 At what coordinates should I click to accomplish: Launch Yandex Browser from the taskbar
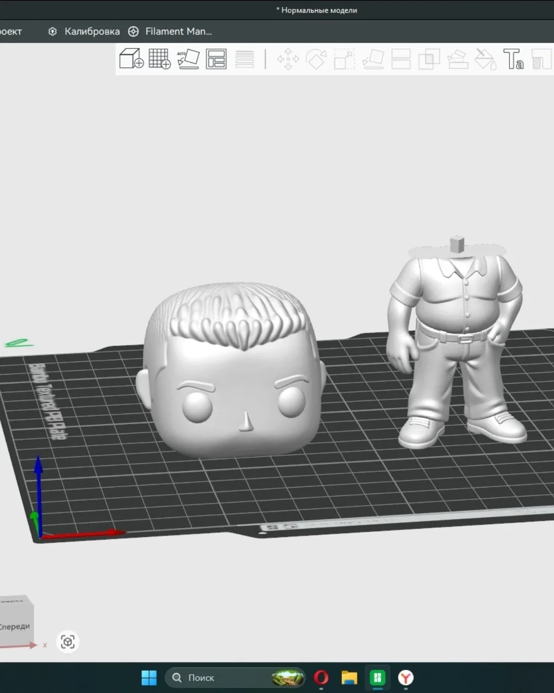(x=406, y=678)
